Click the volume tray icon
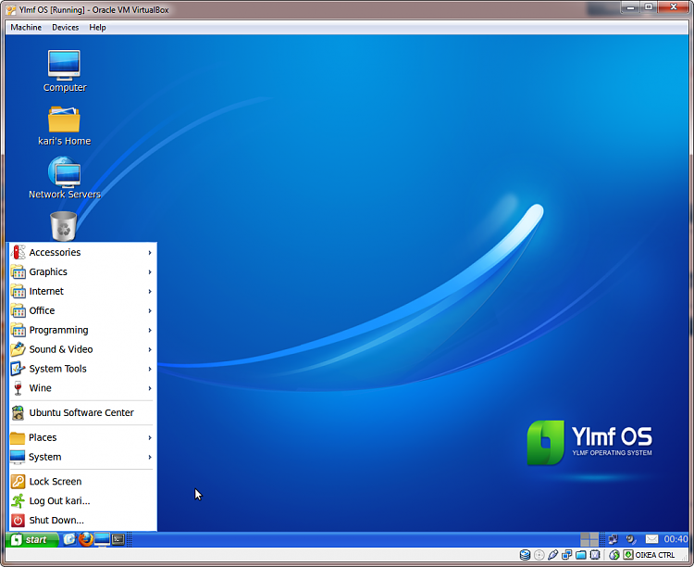The image size is (694, 567). point(630,539)
